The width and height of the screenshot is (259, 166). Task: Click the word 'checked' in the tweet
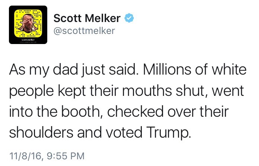click(x=135, y=111)
